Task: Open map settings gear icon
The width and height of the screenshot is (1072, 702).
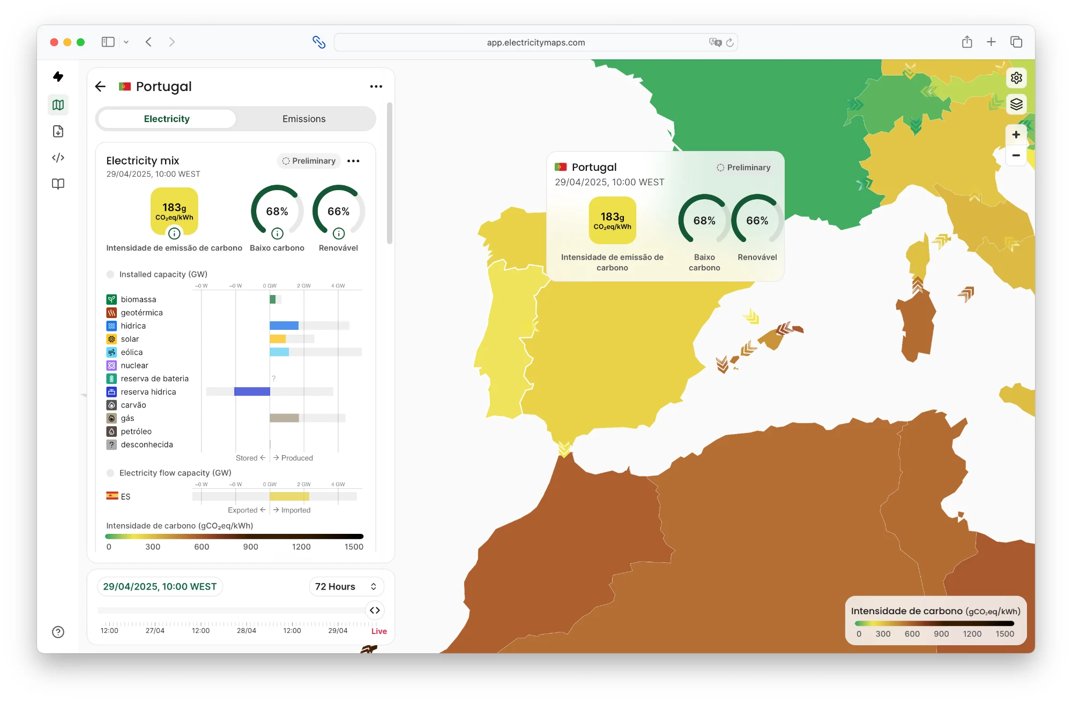Action: (1016, 78)
